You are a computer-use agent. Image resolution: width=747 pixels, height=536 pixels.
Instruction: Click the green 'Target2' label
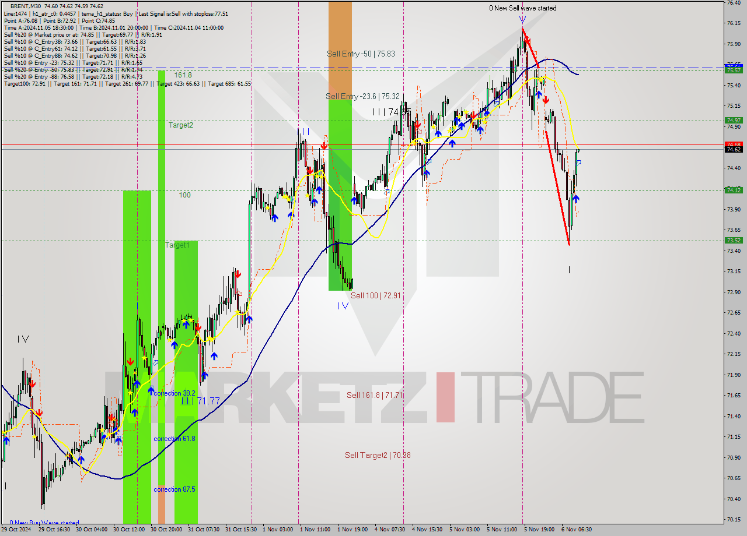click(181, 125)
